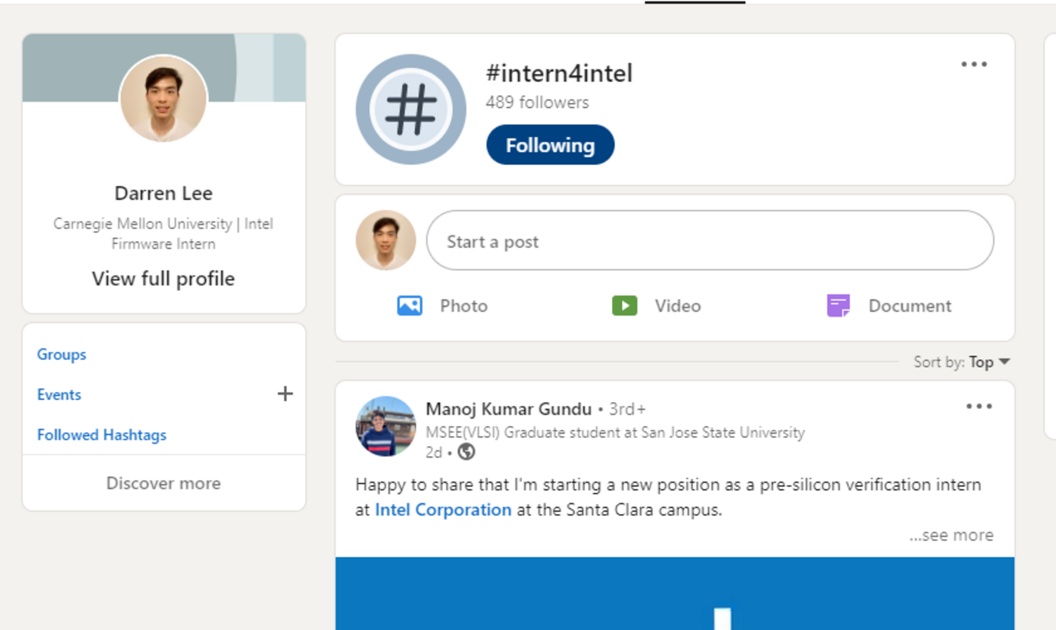This screenshot has height=630, width=1056.
Task: Open Events in the sidebar
Action: click(59, 395)
